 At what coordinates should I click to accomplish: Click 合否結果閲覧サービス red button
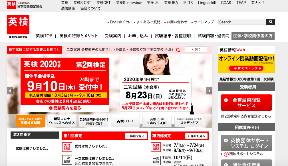[246, 103]
